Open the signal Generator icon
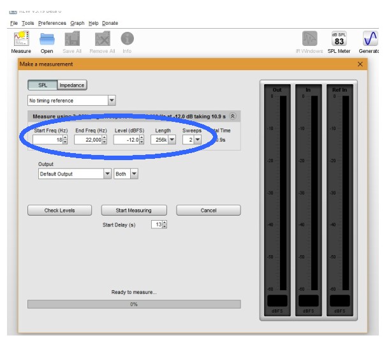This screenshot has height=354, width=391. 369,40
